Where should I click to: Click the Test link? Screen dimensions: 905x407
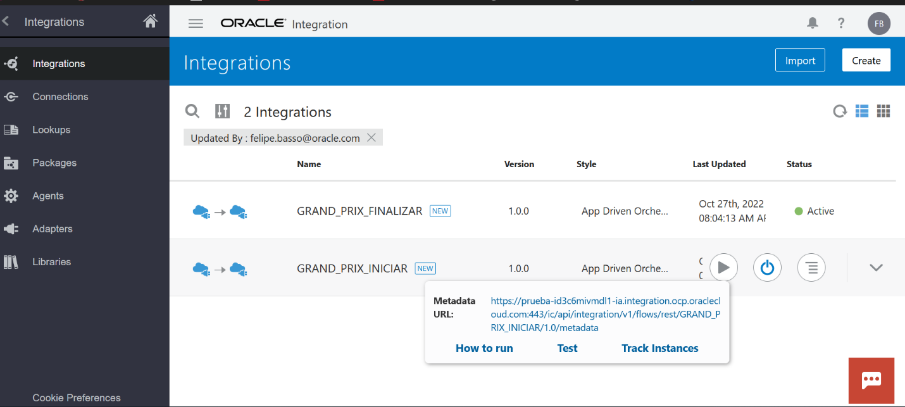(x=567, y=348)
